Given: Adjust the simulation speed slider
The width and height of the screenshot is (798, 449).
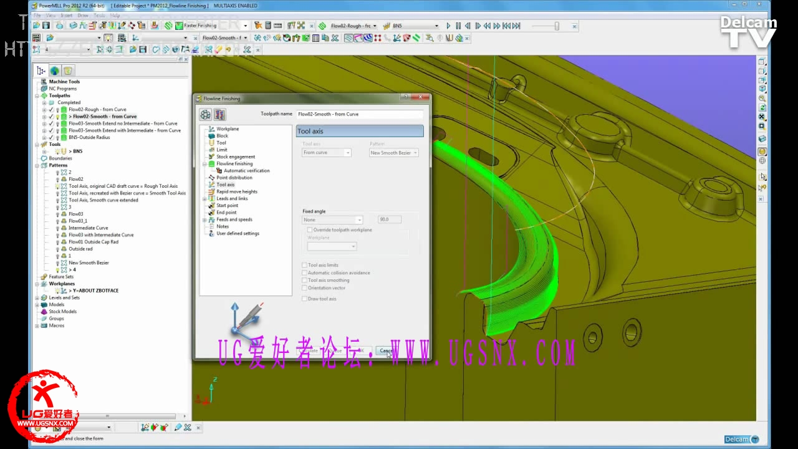Looking at the screenshot, I should point(557,26).
